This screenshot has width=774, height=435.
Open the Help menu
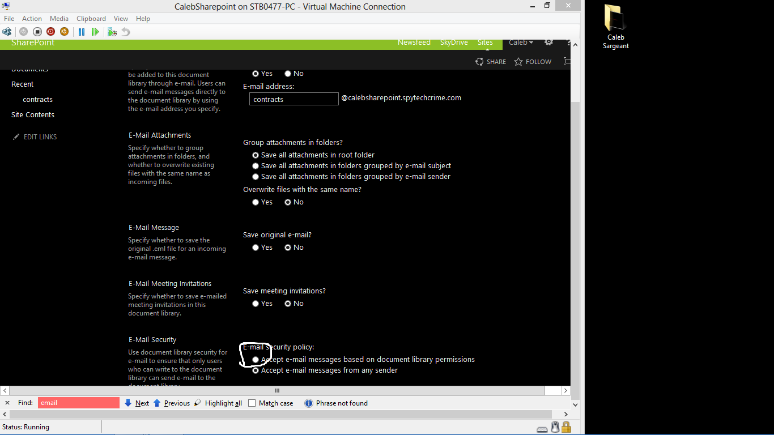coord(143,19)
